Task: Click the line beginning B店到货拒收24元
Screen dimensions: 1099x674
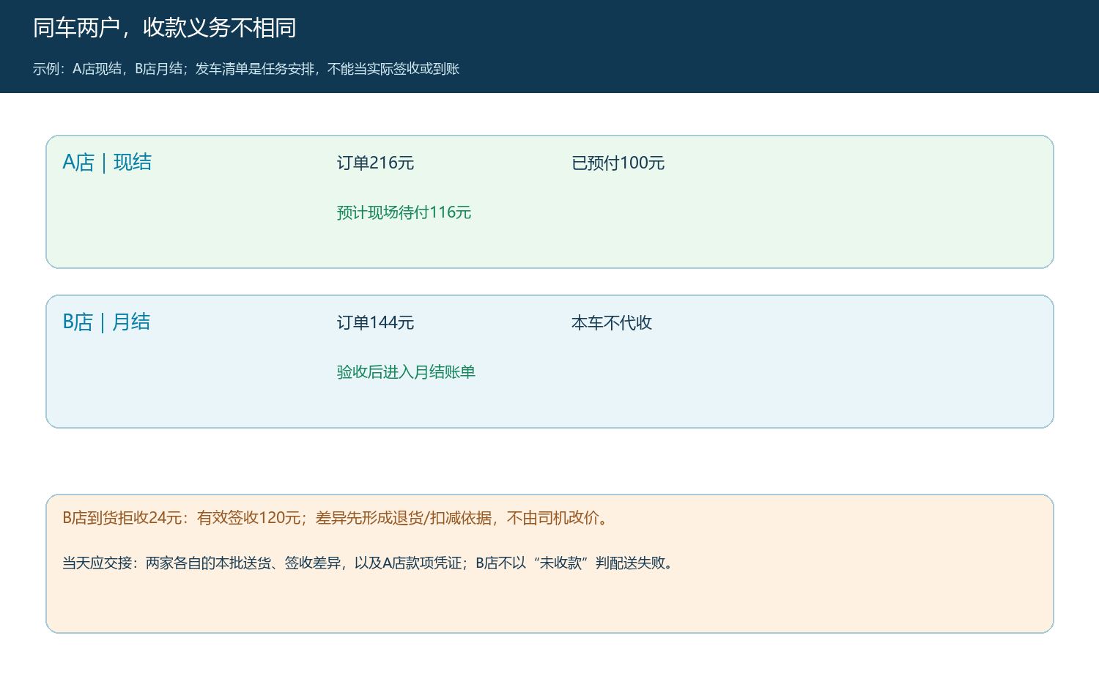Action: coord(338,518)
